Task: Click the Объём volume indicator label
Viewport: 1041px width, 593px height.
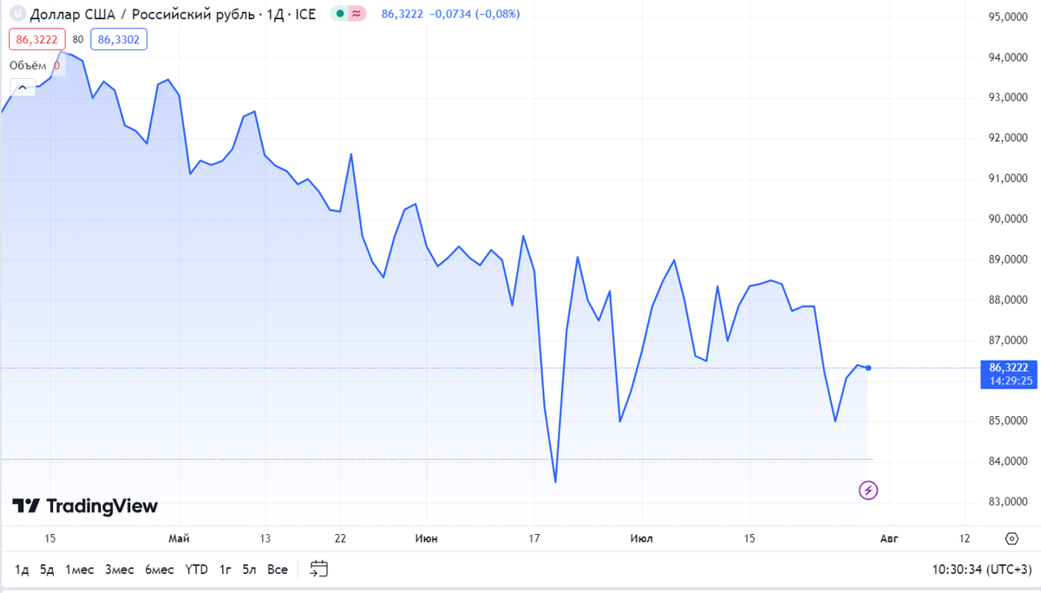Action: pos(28,65)
